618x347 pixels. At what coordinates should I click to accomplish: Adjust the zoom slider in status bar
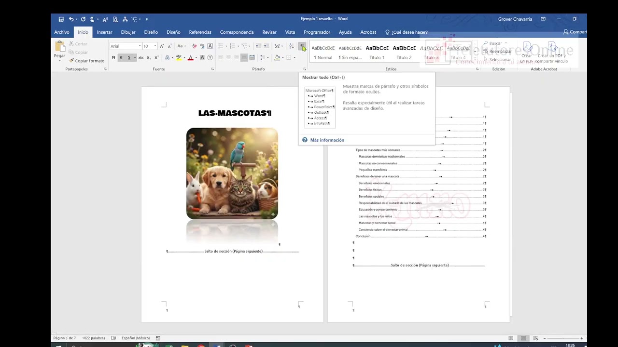[x=562, y=338]
